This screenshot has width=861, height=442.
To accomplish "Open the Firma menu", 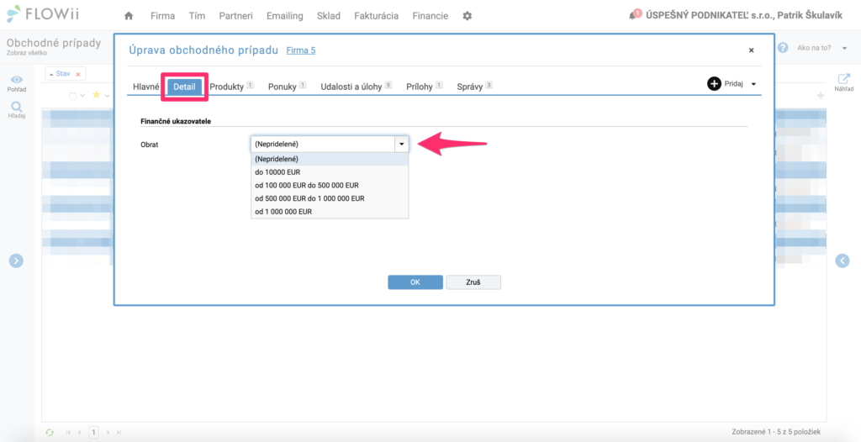I will point(162,16).
